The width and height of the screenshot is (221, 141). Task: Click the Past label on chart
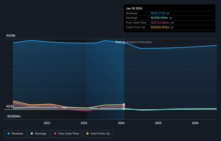tap(118, 42)
